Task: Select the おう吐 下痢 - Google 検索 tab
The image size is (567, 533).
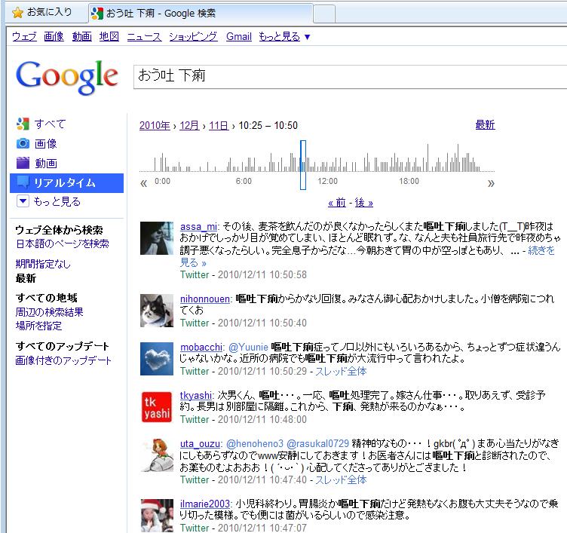Action: [x=201, y=14]
